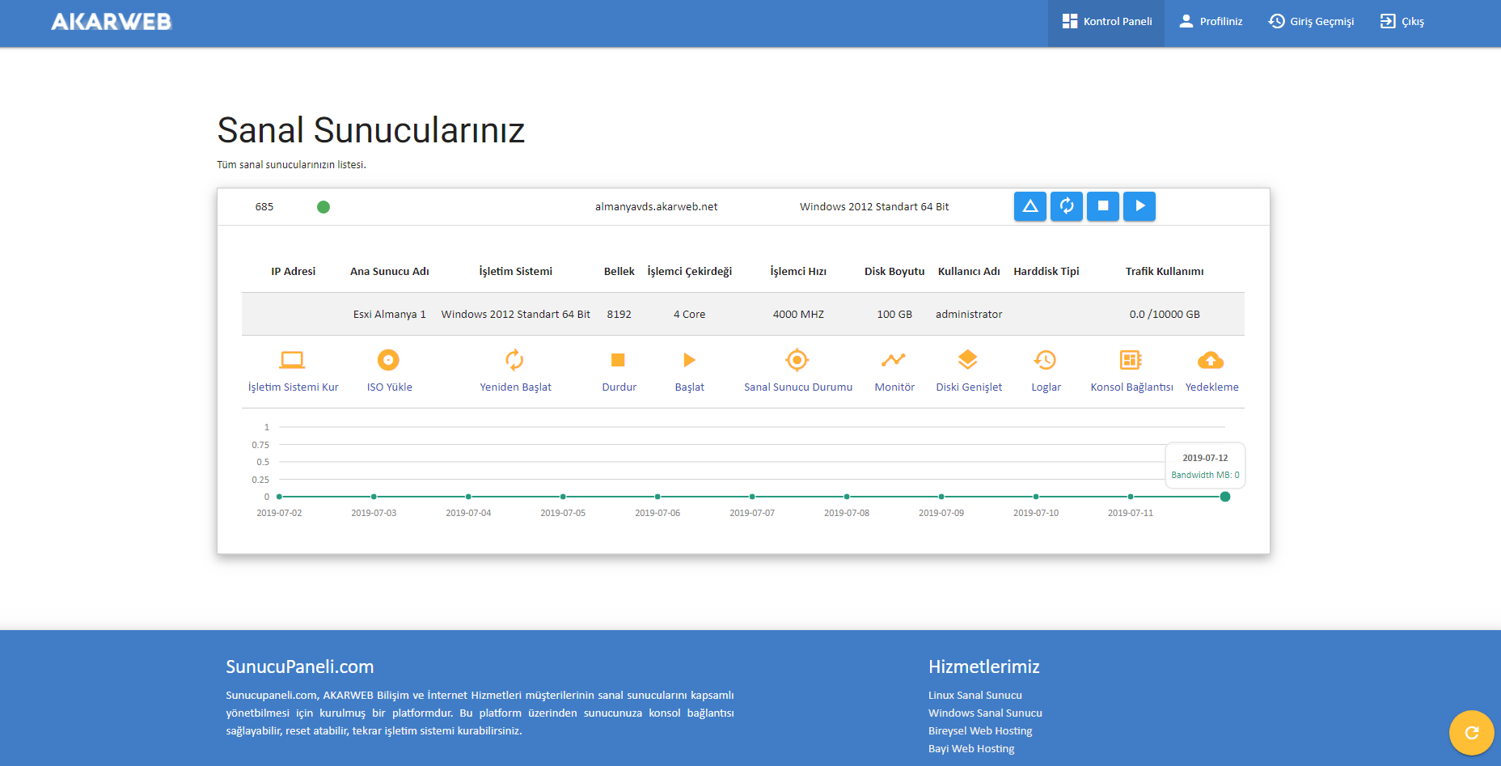1501x766 pixels.
Task: Click the blue restart button in server header
Action: tap(1067, 206)
